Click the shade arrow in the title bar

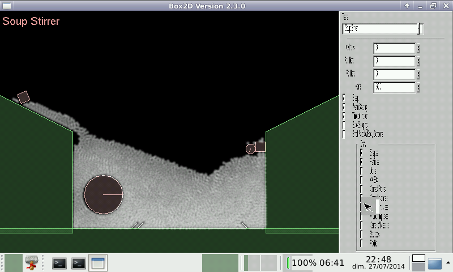[407, 6]
